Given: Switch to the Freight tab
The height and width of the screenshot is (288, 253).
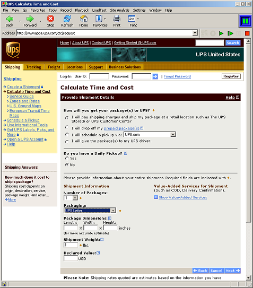Looking at the screenshot, I should [x=54, y=67].
